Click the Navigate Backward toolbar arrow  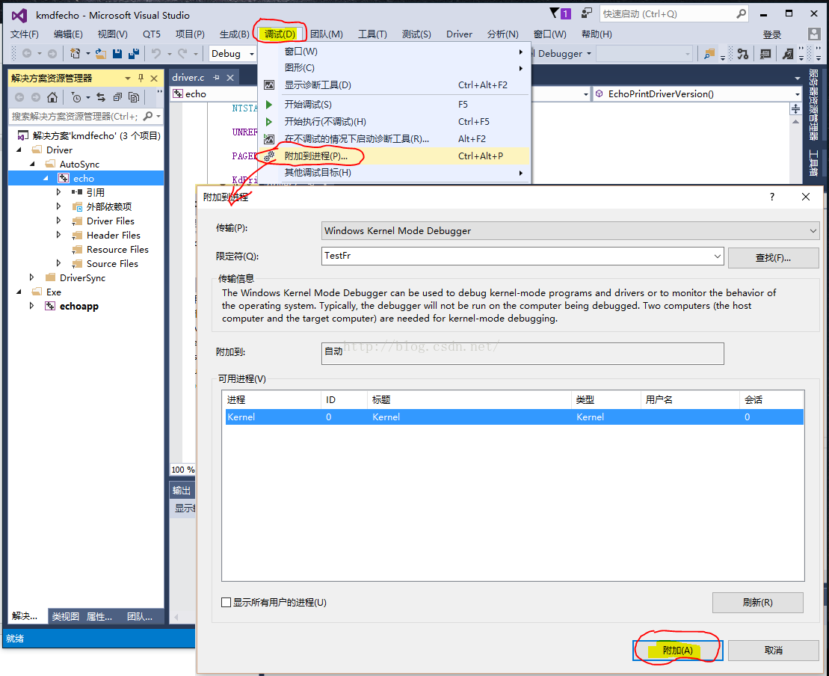(26, 53)
